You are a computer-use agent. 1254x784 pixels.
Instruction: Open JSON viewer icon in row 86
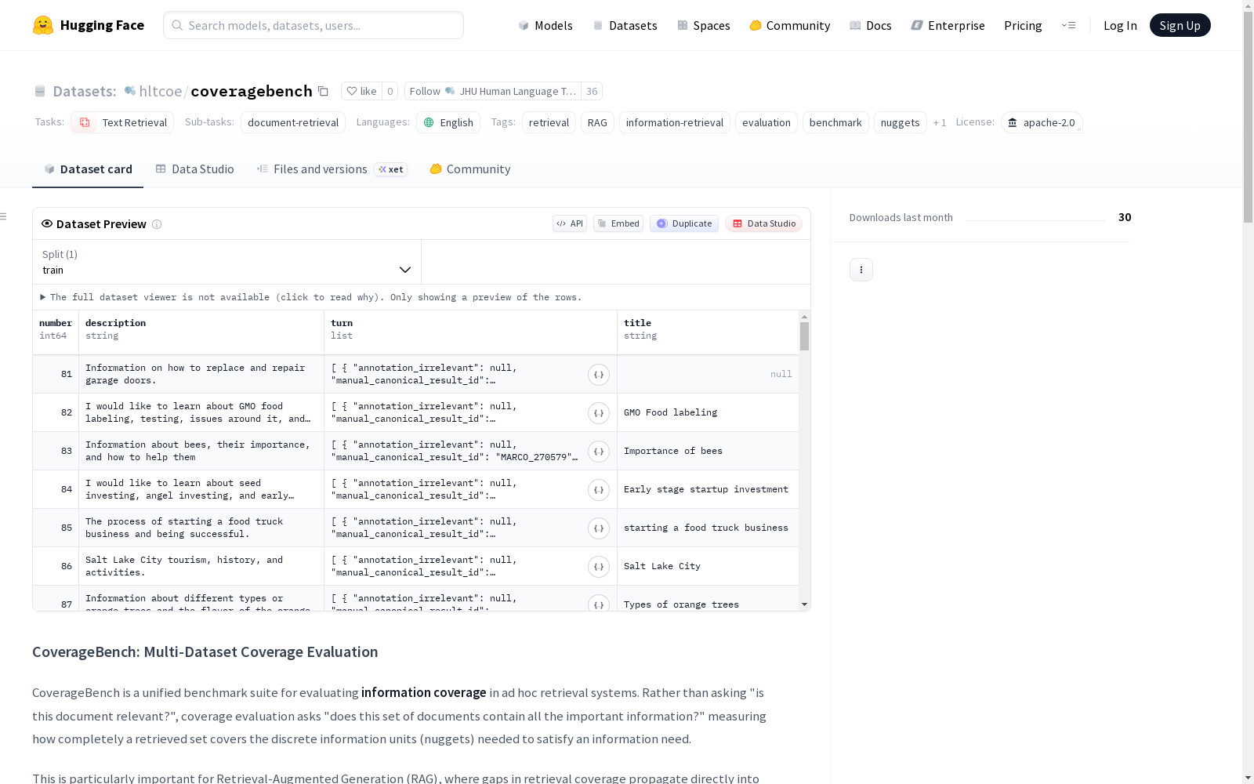599,567
